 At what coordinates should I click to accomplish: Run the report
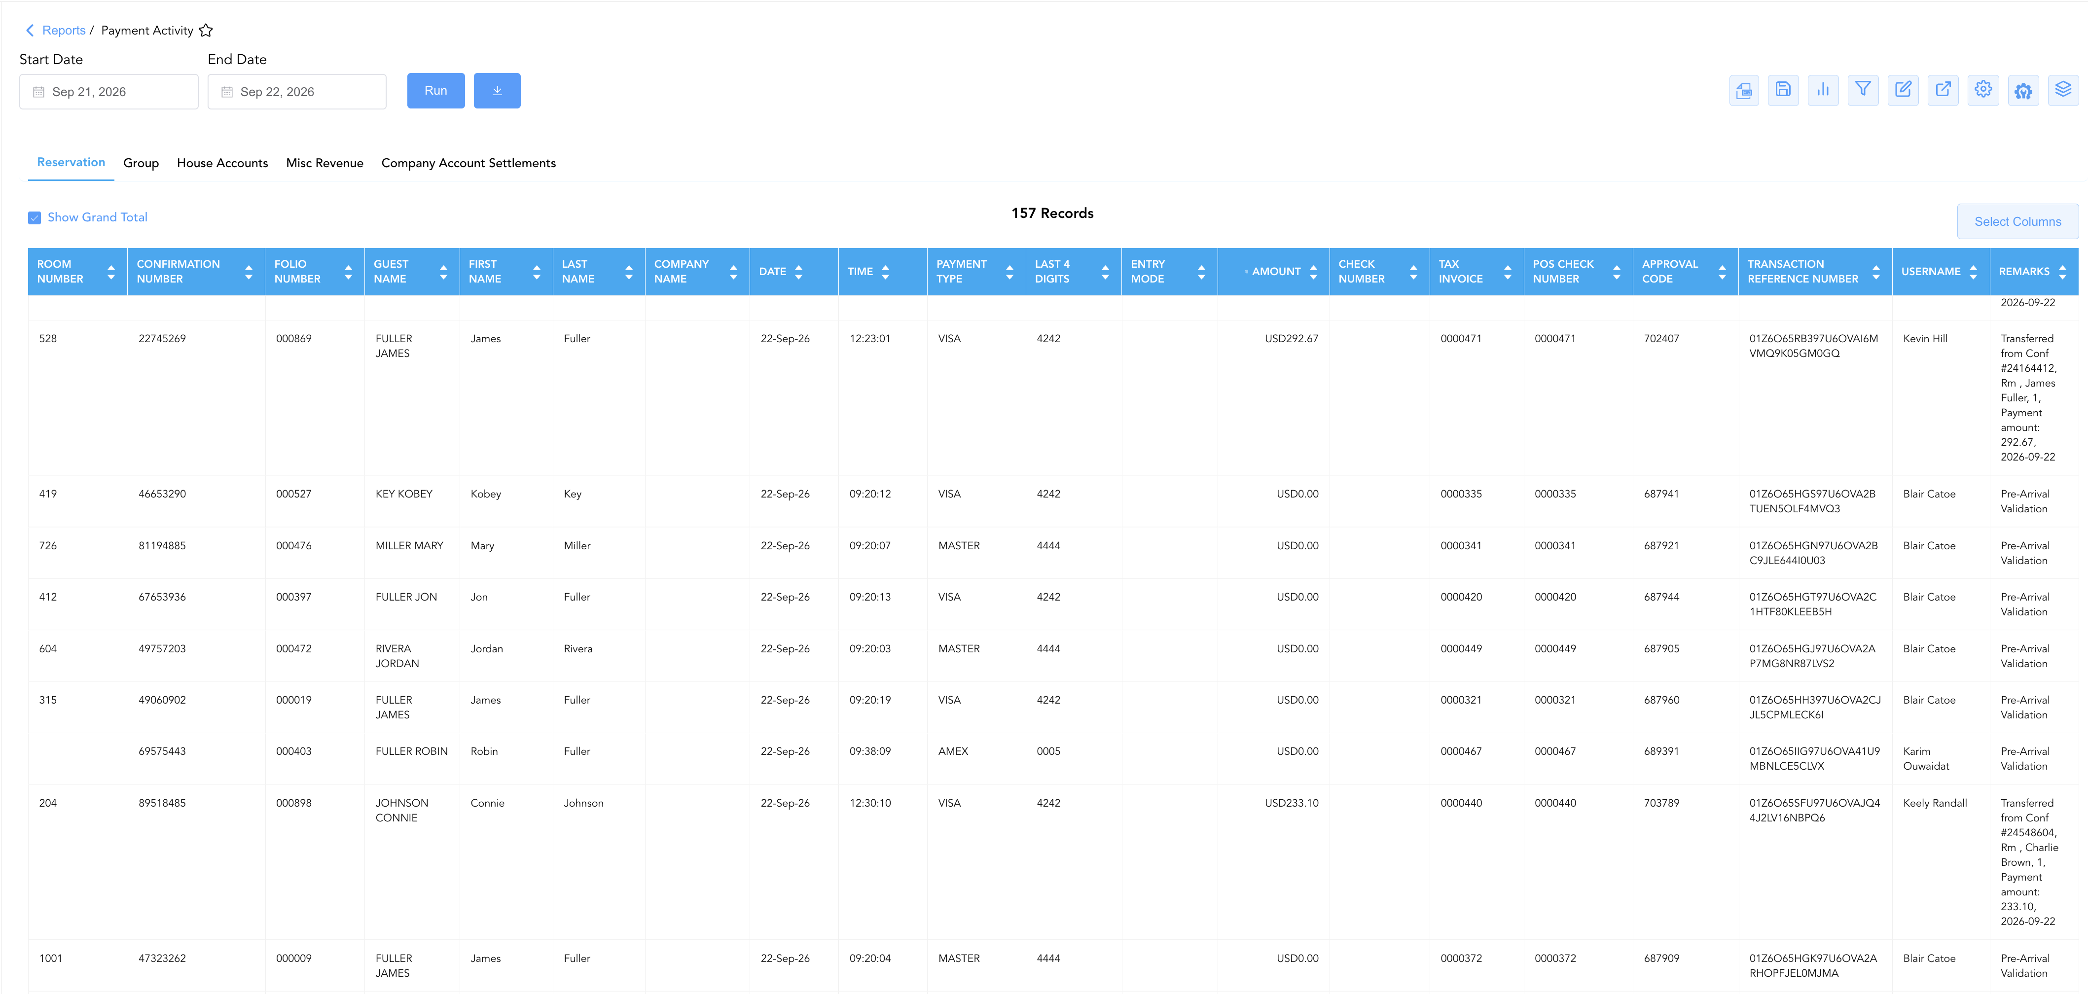436,91
